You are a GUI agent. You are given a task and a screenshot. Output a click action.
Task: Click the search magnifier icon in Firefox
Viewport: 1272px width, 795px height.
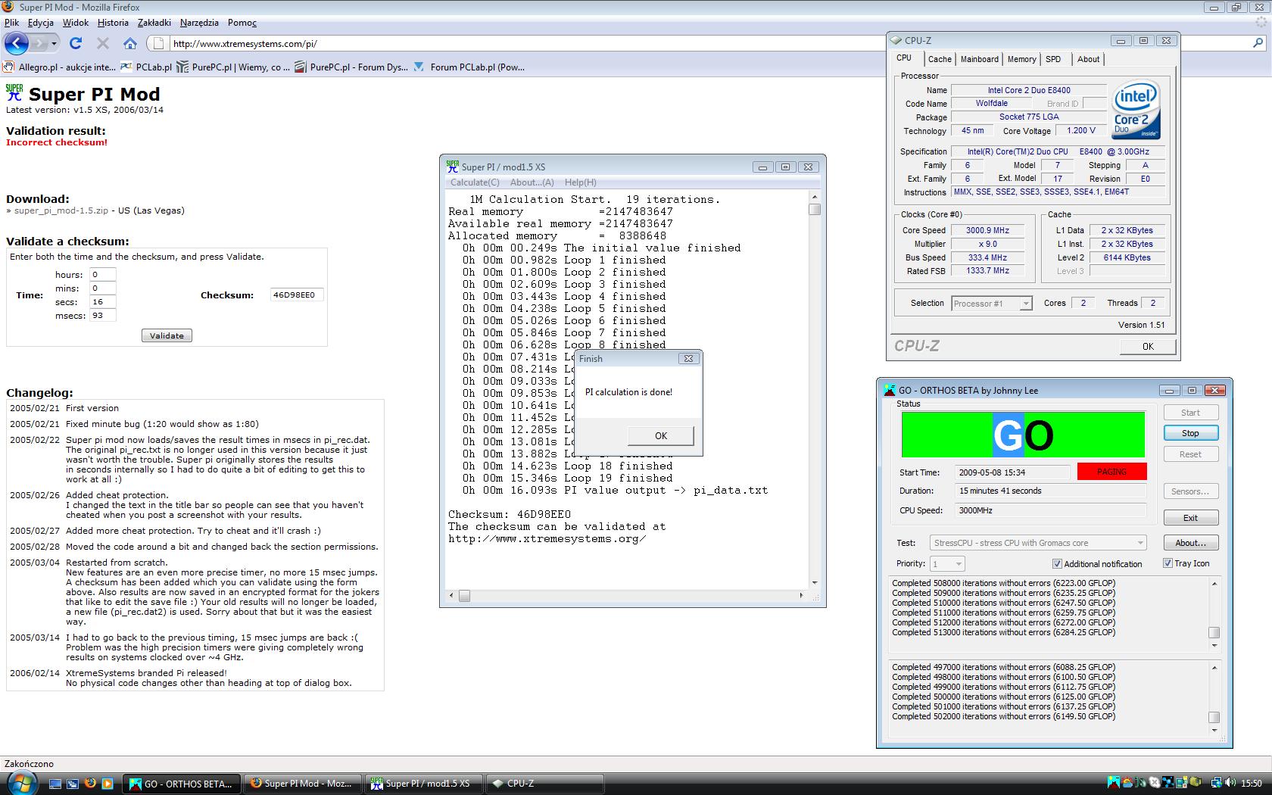click(1258, 43)
